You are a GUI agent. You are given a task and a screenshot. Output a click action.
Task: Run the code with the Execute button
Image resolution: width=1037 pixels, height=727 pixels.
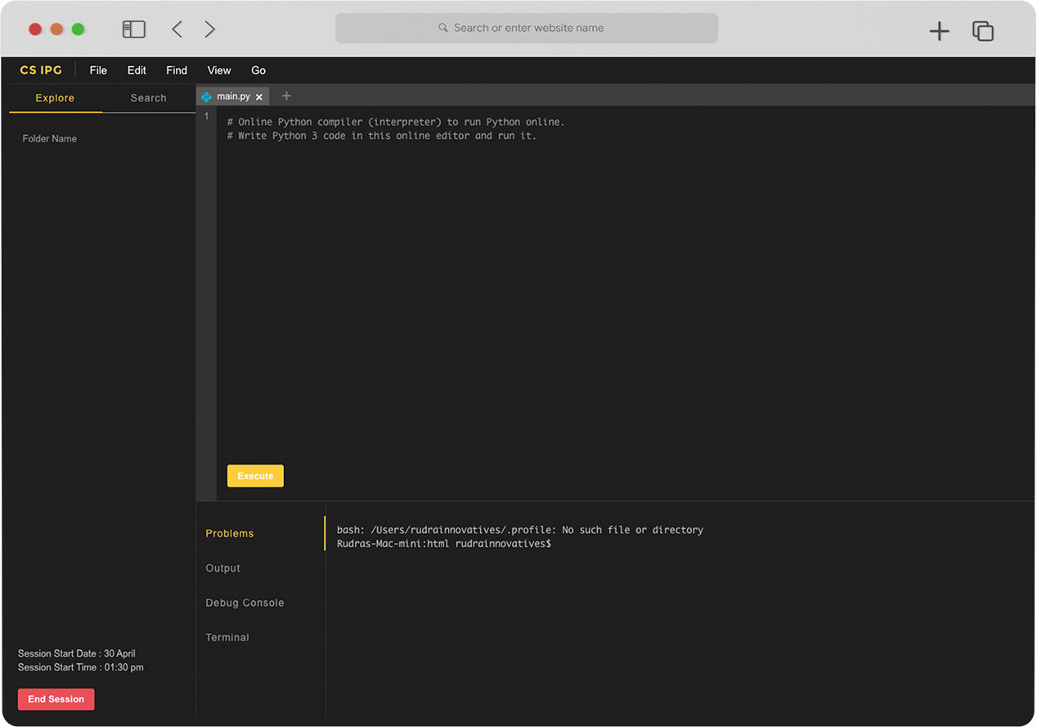pos(255,476)
